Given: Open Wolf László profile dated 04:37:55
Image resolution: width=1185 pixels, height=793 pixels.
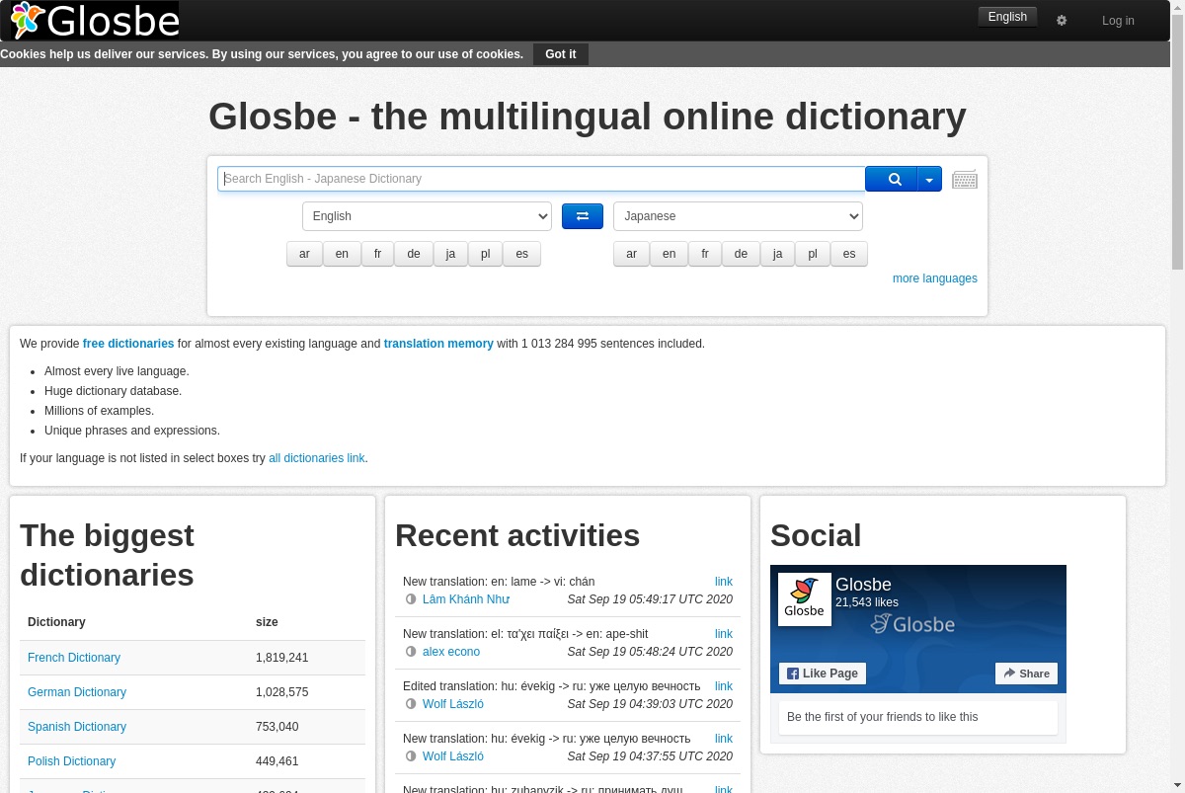Looking at the screenshot, I should click(x=453, y=756).
